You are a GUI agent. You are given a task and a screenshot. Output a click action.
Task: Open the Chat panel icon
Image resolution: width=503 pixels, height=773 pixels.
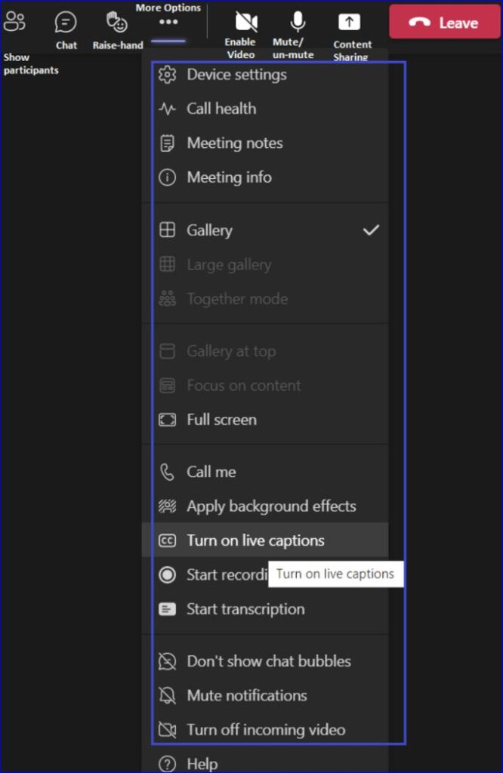pyautogui.click(x=66, y=22)
